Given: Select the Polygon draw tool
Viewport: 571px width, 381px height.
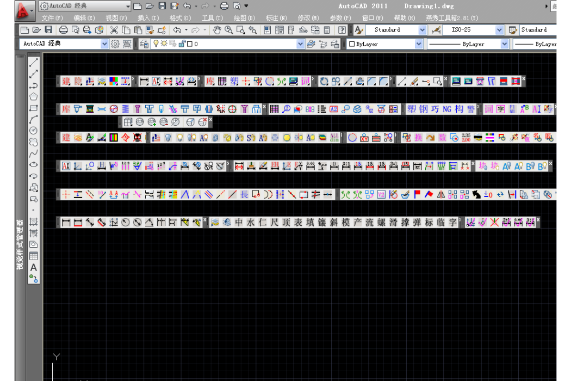Looking at the screenshot, I should (34, 97).
